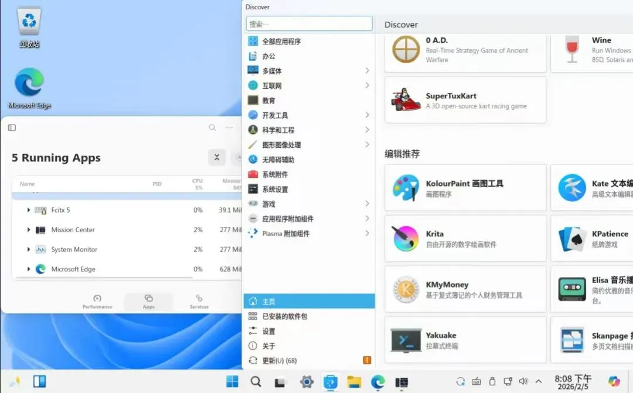633x393 pixels.
Task: Sort by the Name column header
Action: [x=28, y=184]
